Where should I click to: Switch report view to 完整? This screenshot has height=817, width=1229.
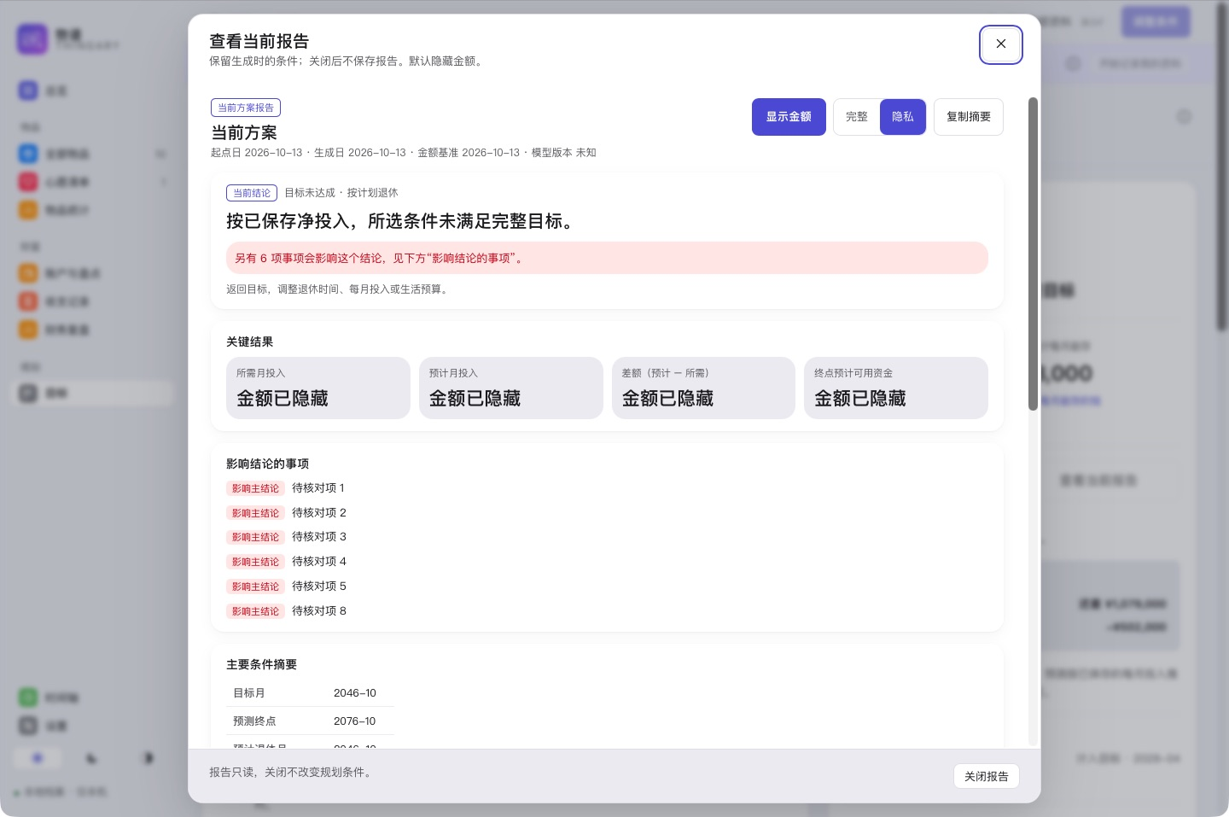pos(857,117)
